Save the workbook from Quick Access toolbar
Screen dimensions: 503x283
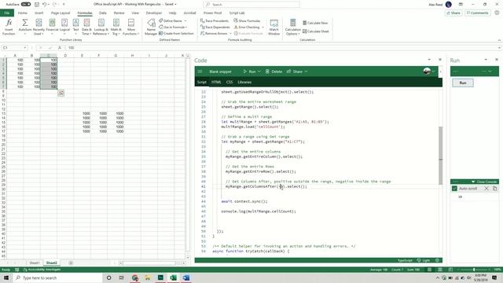[x=37, y=5]
